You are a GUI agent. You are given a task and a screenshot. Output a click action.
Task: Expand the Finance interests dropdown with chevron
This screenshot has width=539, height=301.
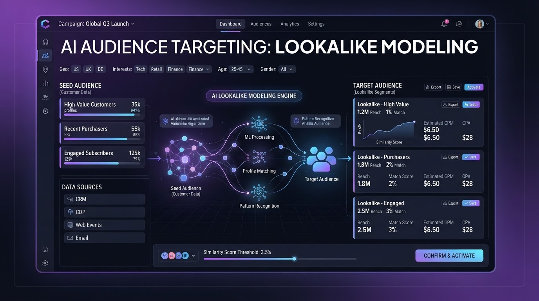click(199, 69)
